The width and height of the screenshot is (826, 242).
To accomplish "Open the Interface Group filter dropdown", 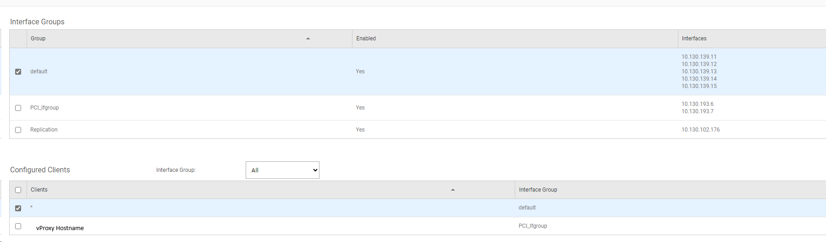I will [282, 170].
